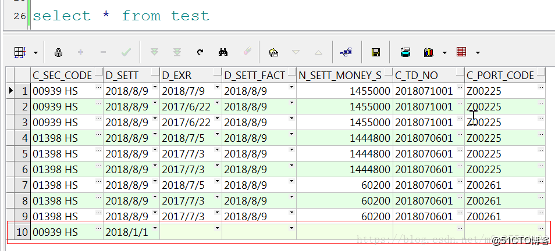This screenshot has height=251, width=555.
Task: Click fetch last page arrow icon
Action: (x=177, y=52)
